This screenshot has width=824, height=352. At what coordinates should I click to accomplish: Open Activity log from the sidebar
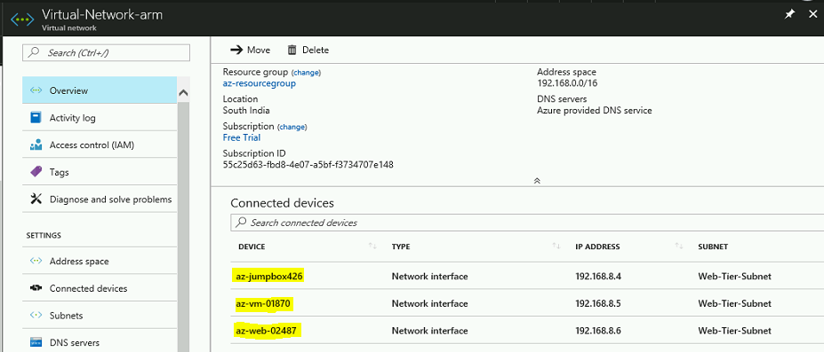100,118
